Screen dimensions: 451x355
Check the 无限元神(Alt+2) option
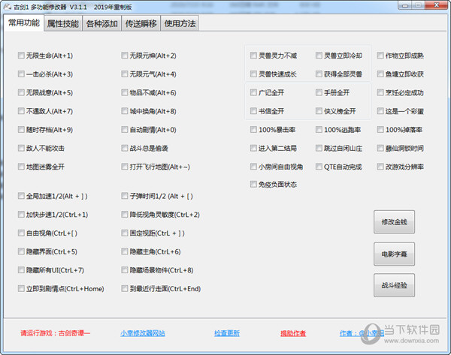click(124, 56)
